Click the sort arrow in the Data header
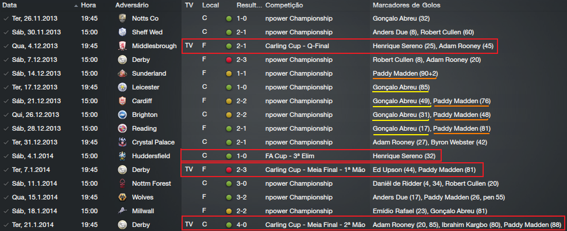Image resolution: width=567 pixels, height=231 pixels. tap(76, 5)
